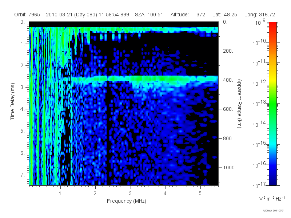Viewport: 291px width, 218px height.
Task: Click the frequency axis tick label '2.'
Action: point(96,194)
